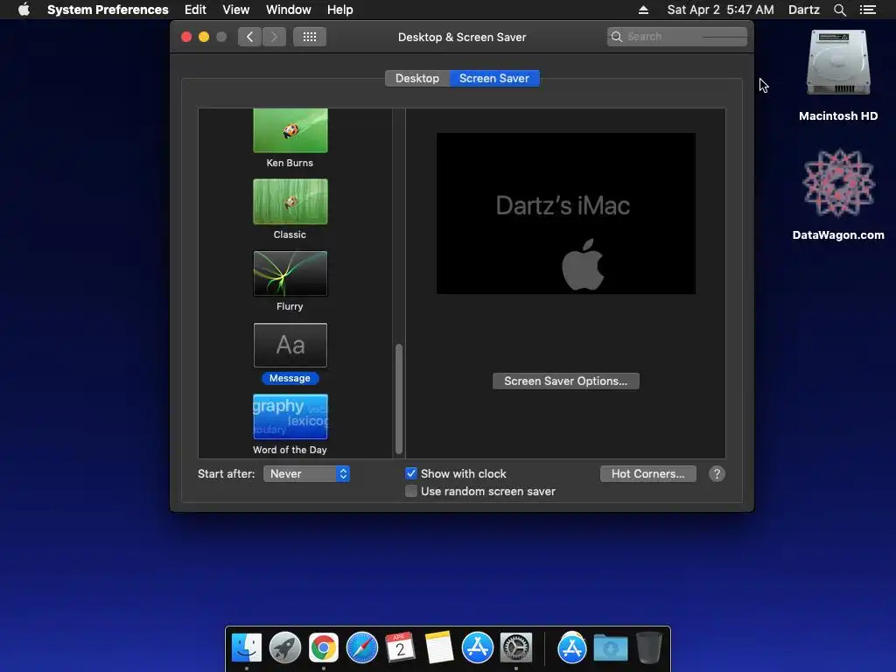Image resolution: width=896 pixels, height=672 pixels.
Task: Open Notes in the Dock
Action: tap(439, 648)
